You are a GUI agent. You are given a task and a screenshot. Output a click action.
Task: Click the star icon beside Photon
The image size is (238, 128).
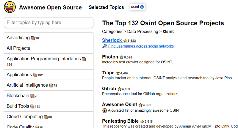coord(122,57)
